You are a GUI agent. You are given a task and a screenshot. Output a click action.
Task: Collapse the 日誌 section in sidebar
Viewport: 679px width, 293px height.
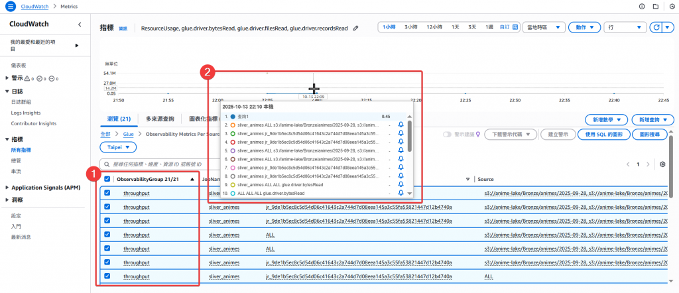pos(7,91)
